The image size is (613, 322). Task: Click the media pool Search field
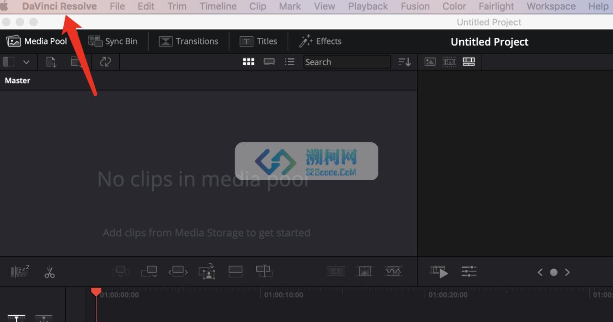[347, 62]
